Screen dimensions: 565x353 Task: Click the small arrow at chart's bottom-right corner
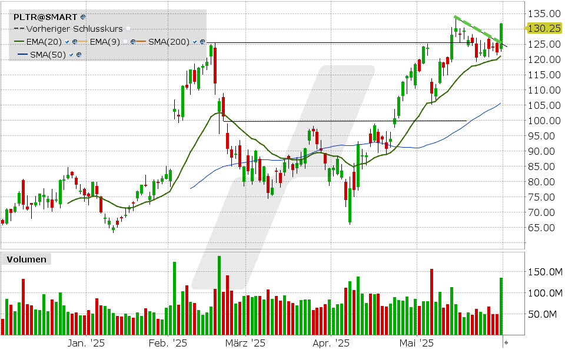click(x=506, y=342)
